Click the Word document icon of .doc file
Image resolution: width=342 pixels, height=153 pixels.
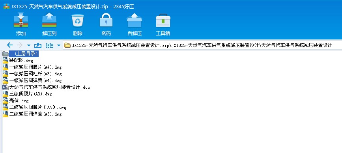click(x=6, y=88)
